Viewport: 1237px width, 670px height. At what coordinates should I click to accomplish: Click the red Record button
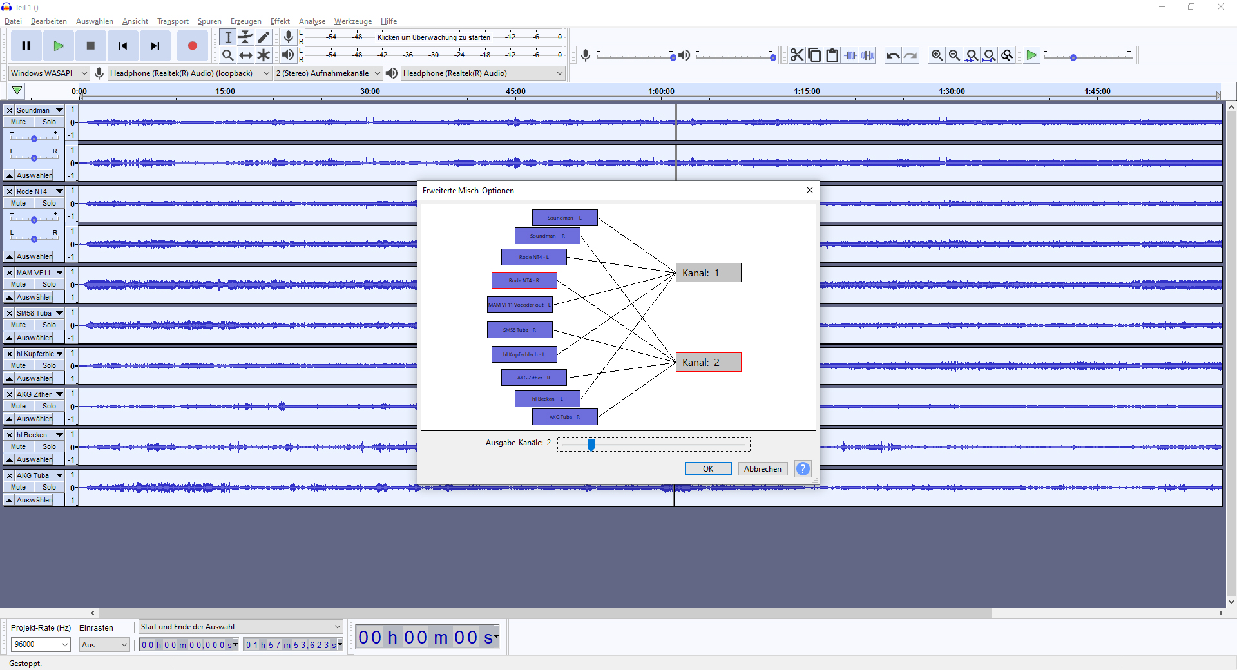tap(192, 46)
